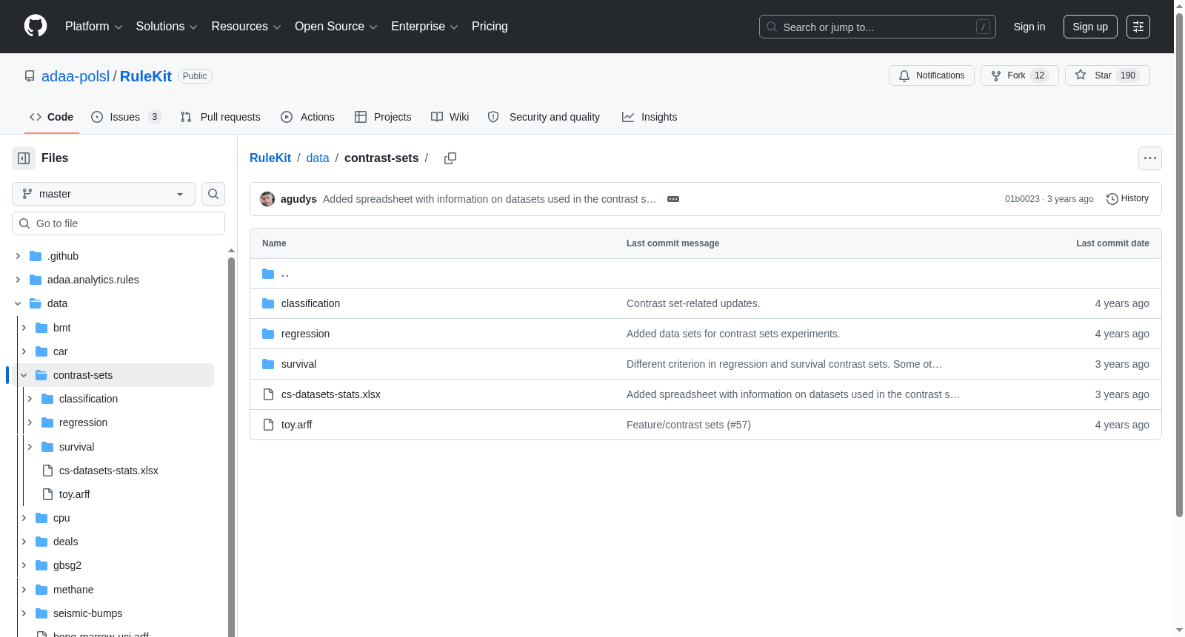This screenshot has width=1185, height=637.
Task: Open the RuleKit repository title link
Action: [146, 76]
